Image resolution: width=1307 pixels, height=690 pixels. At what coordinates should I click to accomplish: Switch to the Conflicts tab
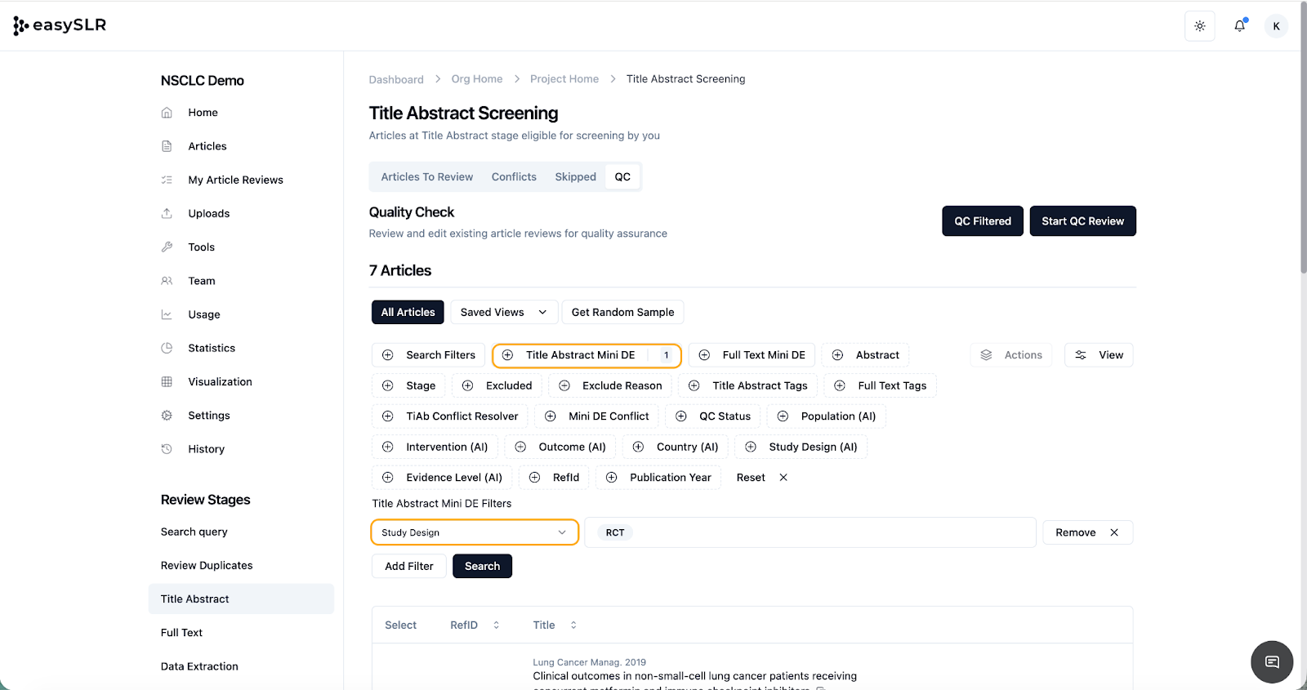pyautogui.click(x=514, y=176)
